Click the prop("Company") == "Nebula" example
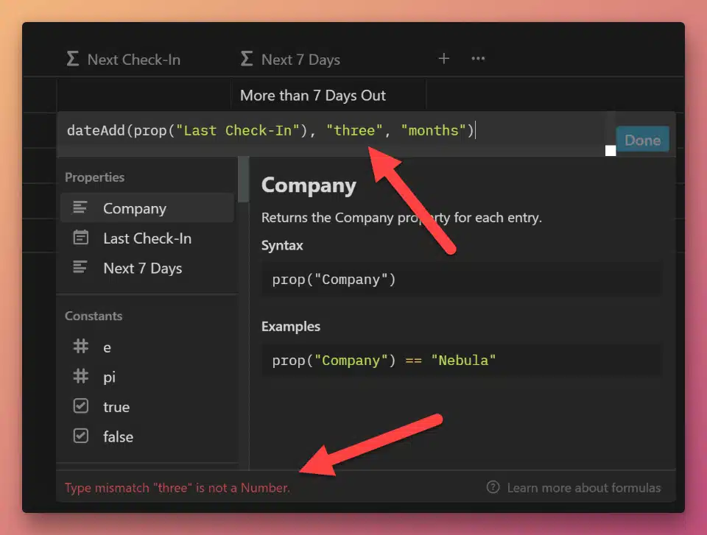The image size is (707, 535). (462, 360)
